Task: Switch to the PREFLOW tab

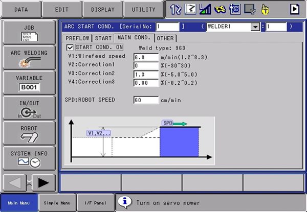Action: click(77, 38)
